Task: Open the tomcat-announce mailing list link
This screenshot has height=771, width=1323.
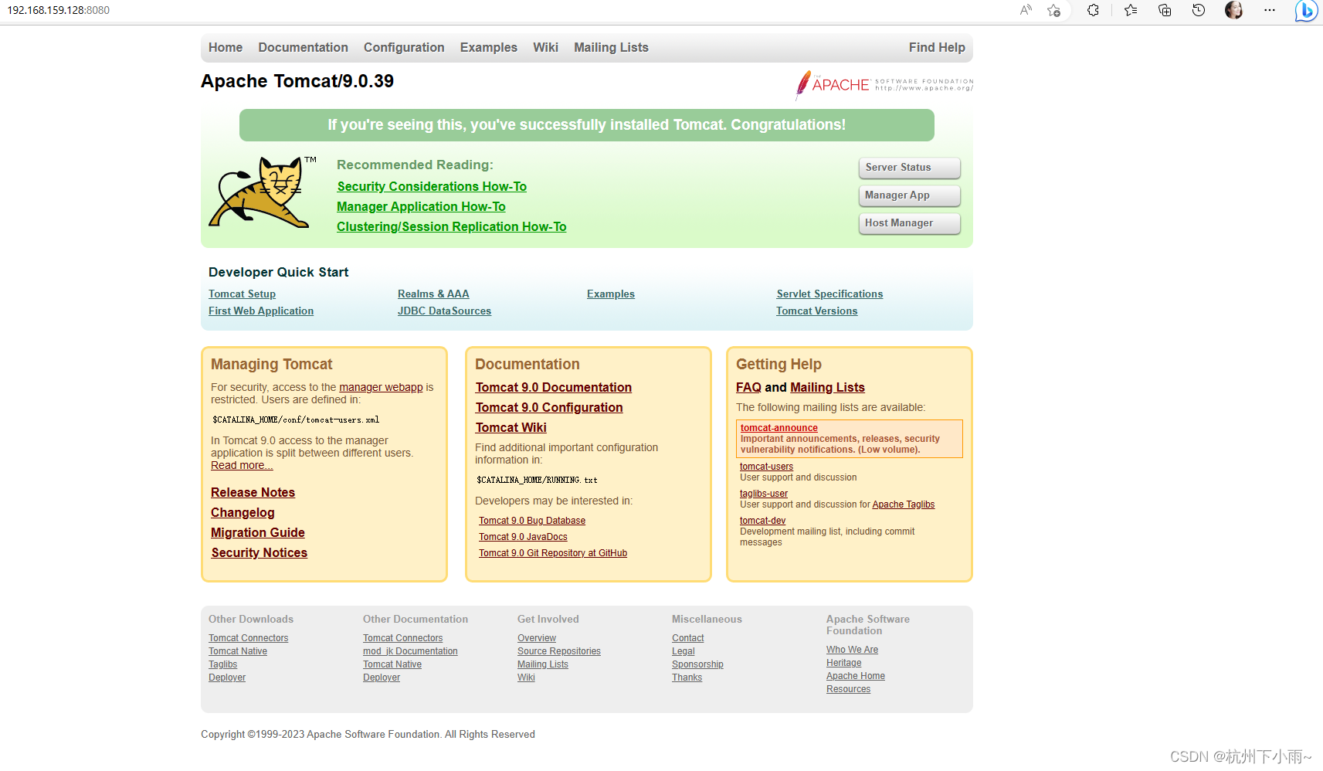Action: pos(779,428)
